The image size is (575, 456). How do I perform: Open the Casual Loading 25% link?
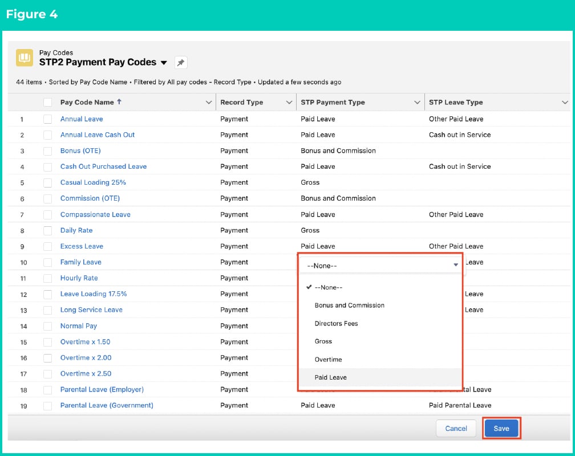tap(93, 182)
